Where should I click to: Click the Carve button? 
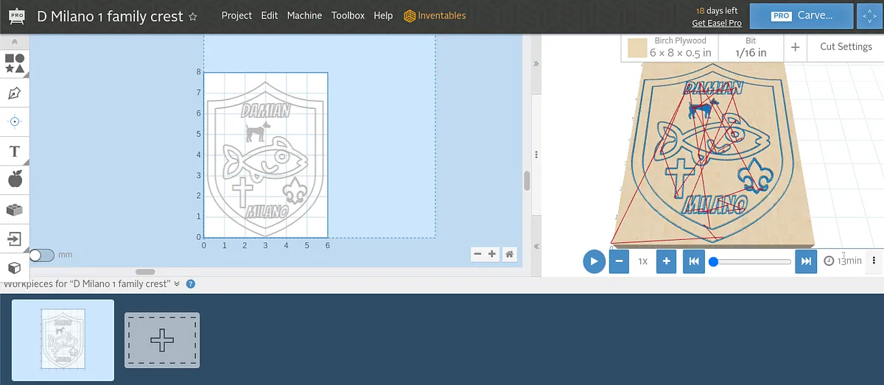coord(801,15)
